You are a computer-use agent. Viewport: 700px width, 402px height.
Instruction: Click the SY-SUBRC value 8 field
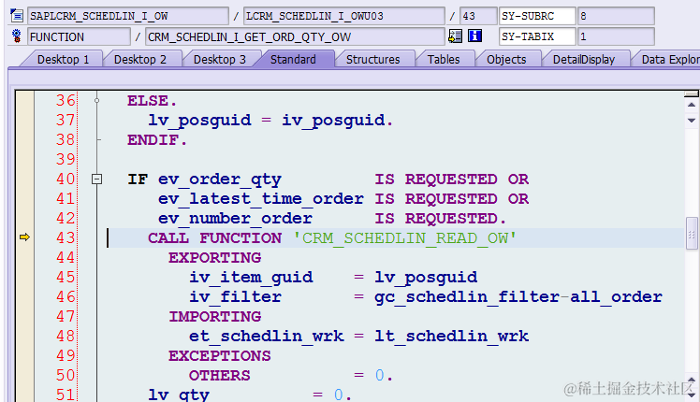tap(616, 16)
